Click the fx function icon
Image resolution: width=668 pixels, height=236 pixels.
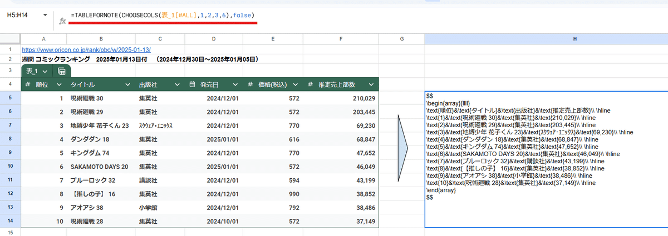pyautogui.click(x=63, y=21)
